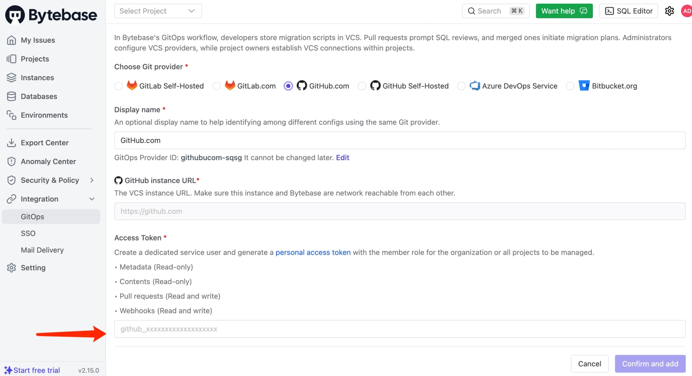The height and width of the screenshot is (376, 692).
Task: Click GitHub Self-Hosted octocat logo
Action: [375, 86]
